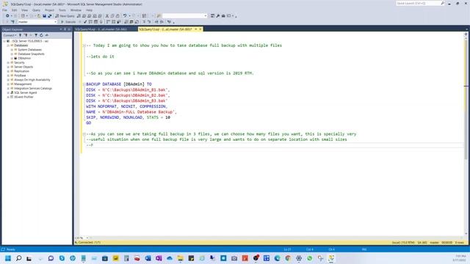Image resolution: width=470 pixels, height=264 pixels.
Task: Expand the System Databases node
Action: point(12,50)
